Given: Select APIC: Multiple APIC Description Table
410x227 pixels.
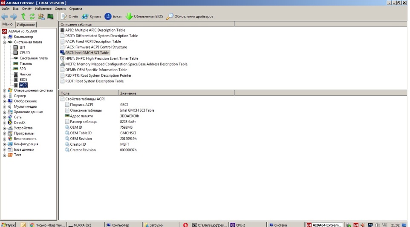Looking at the screenshot, I should 95,30.
